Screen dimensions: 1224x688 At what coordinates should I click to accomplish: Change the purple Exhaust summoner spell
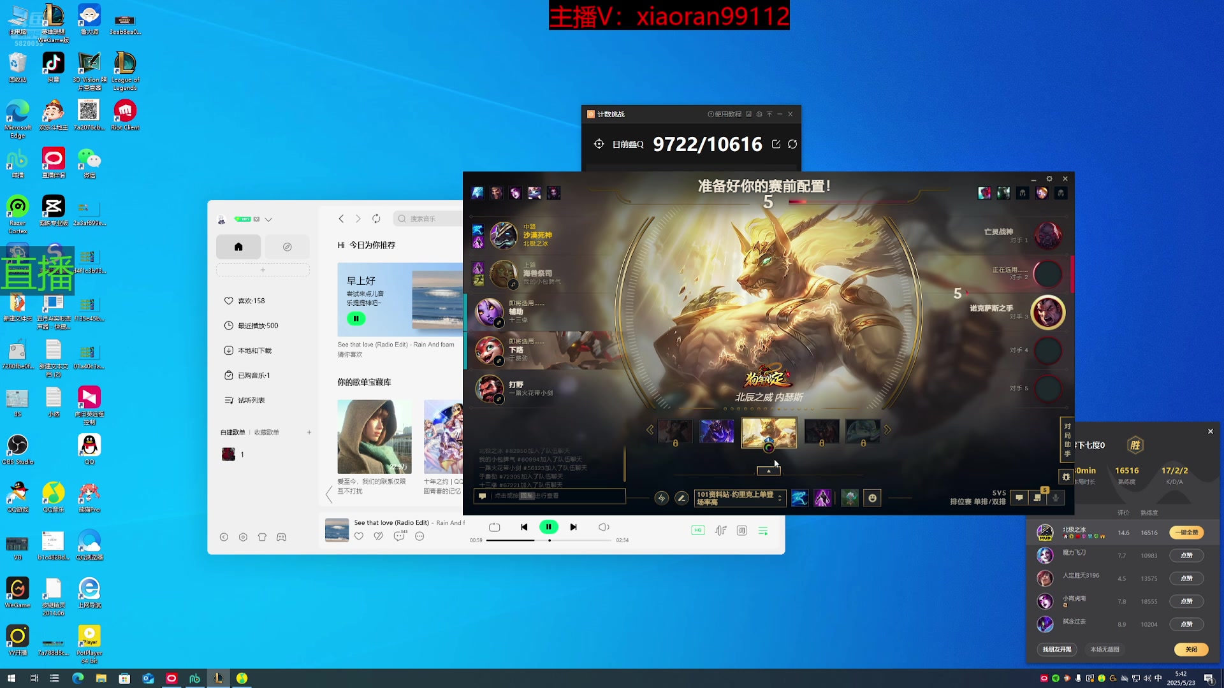click(822, 498)
